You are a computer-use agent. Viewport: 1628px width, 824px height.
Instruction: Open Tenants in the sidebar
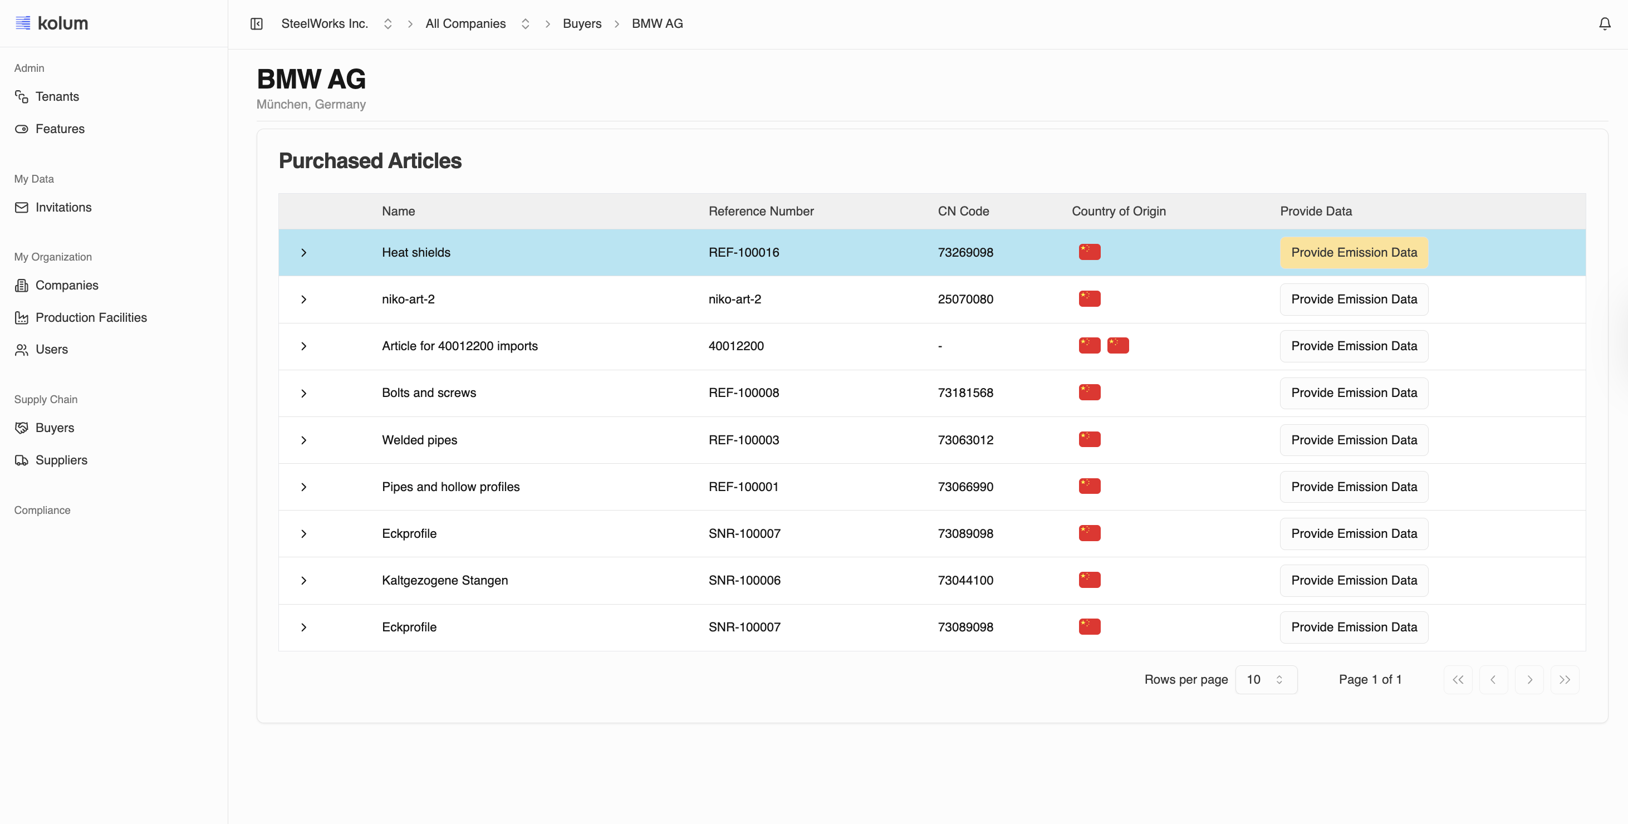[57, 97]
